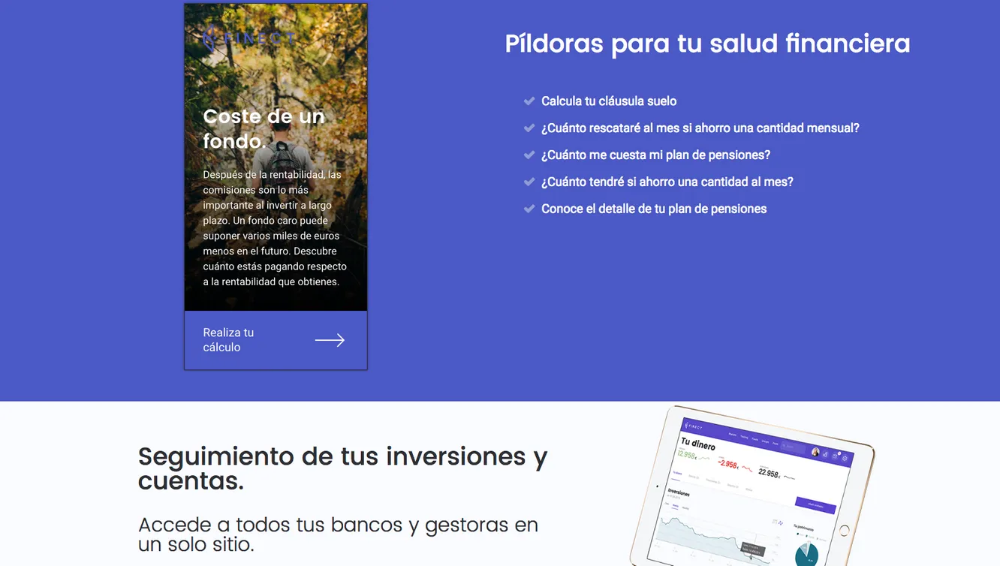Open the settings gear in the tablet app header

tap(845, 458)
